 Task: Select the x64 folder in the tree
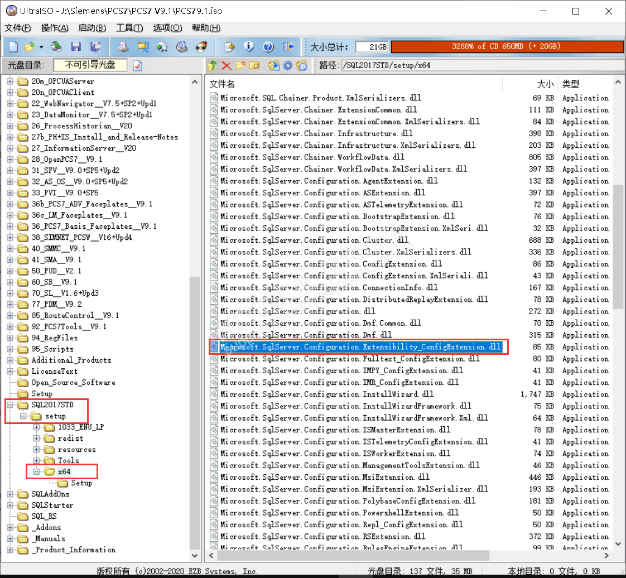(64, 472)
